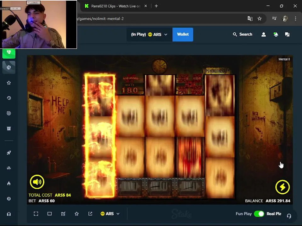Expand the (In Play) ARS balance dropdown
302x226 pixels.
(x=149, y=35)
